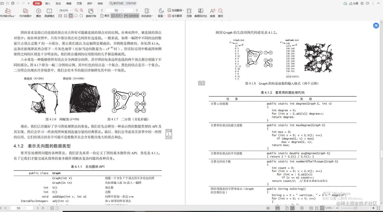The width and height of the screenshot is (383, 212).
Task: Open the 129% zoom dropdown in status bar
Action: (334, 208)
